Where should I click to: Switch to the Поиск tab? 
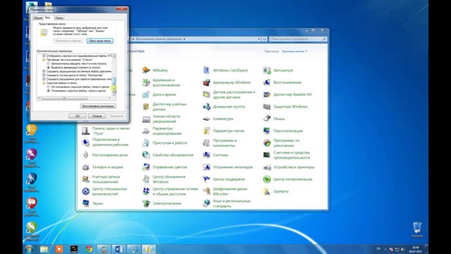pyautogui.click(x=59, y=18)
